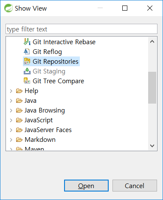The image size is (163, 200).
Task: Select the Git Staging view
Action: [49, 71]
